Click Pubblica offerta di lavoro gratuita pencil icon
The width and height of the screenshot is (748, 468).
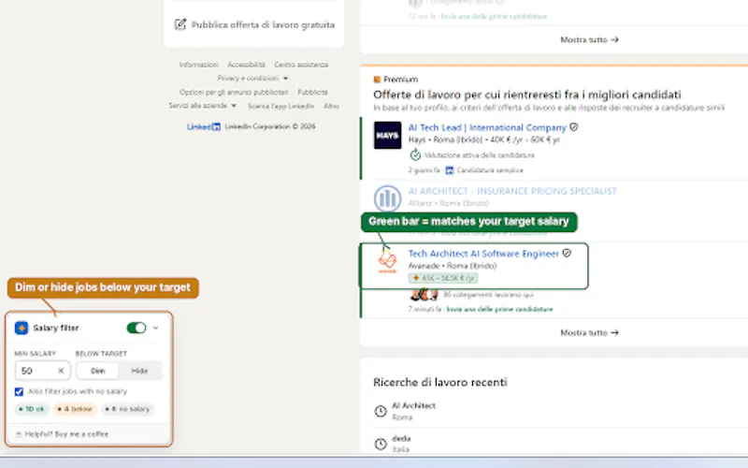coord(180,24)
